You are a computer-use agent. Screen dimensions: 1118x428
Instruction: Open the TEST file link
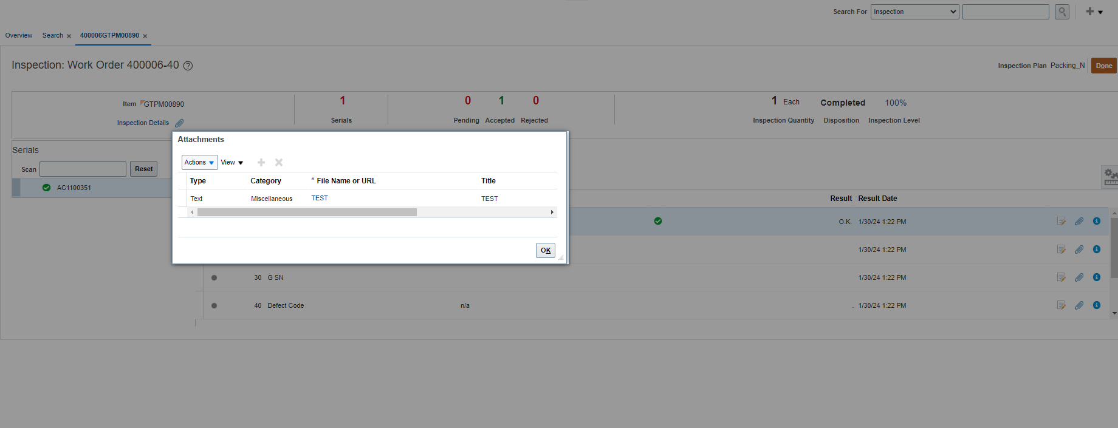point(320,198)
